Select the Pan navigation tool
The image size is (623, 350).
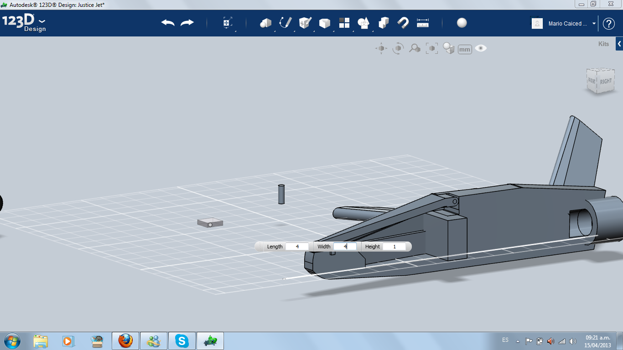tap(381, 48)
